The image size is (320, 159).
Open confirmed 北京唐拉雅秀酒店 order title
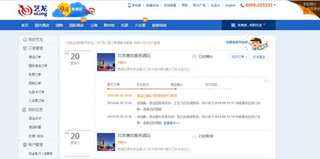click(134, 56)
